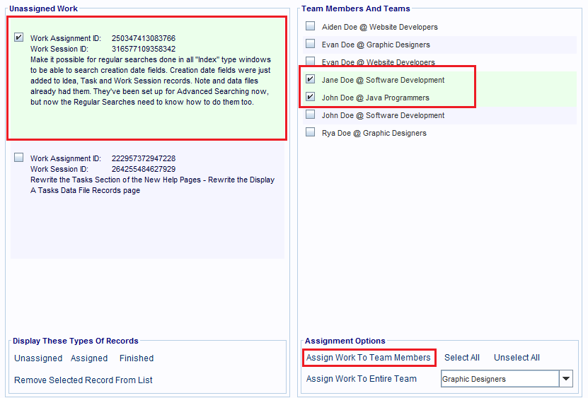588x398 pixels.
Task: Click Work Session ID 264255484627929
Action: 144,169
